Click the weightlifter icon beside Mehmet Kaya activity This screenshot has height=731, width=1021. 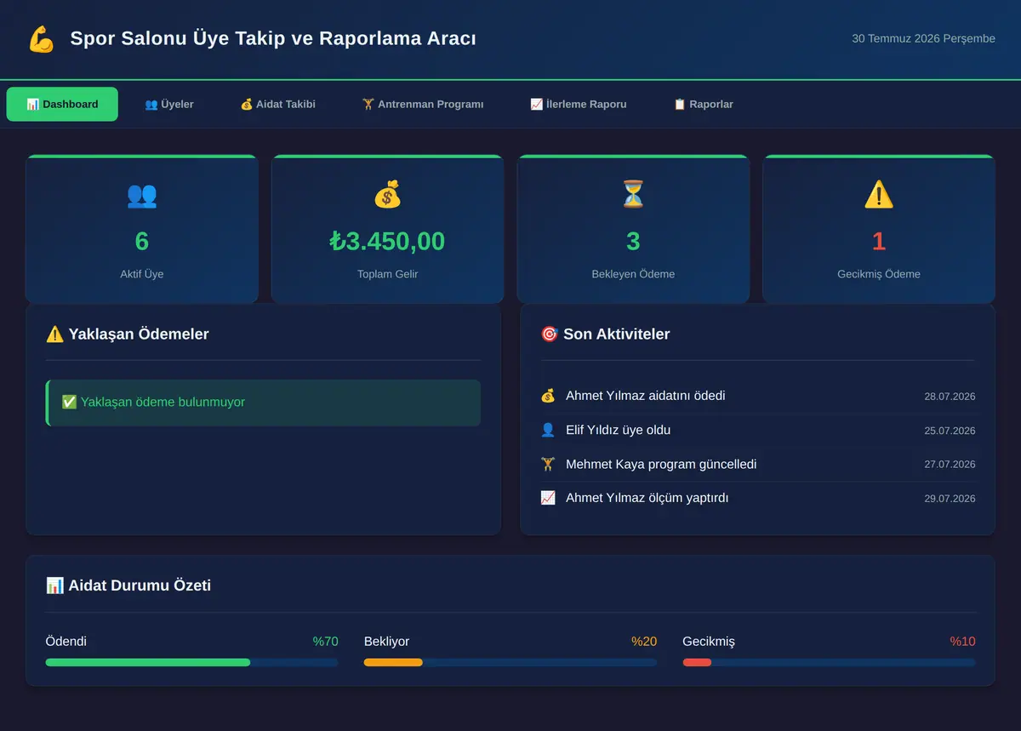(x=548, y=464)
